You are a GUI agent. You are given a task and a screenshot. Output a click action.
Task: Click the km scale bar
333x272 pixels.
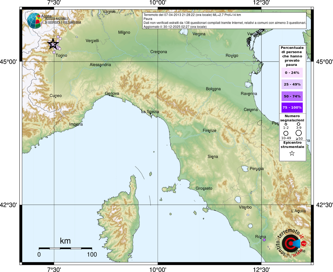click(x=65, y=248)
